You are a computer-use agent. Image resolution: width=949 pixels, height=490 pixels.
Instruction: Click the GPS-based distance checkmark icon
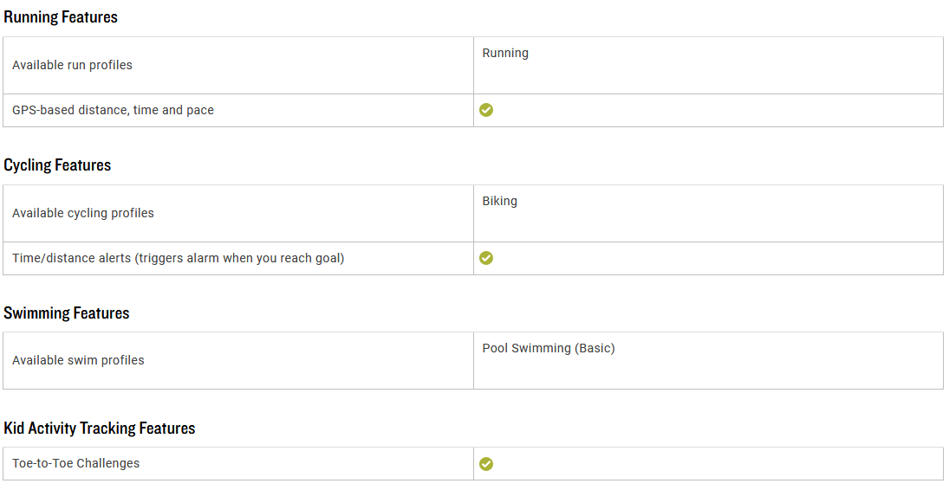tap(486, 110)
